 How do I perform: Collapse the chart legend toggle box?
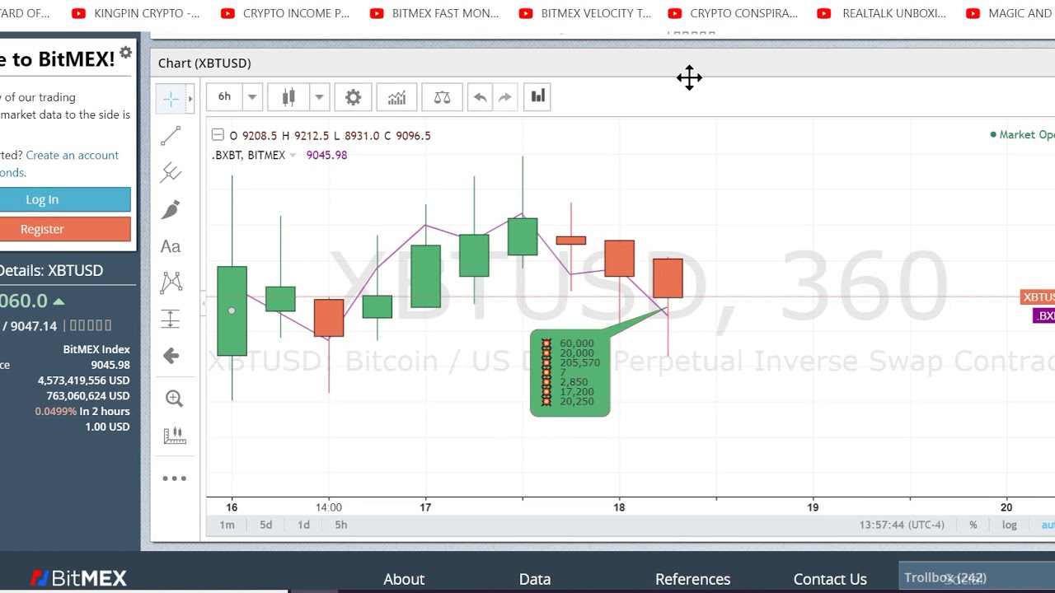[218, 134]
